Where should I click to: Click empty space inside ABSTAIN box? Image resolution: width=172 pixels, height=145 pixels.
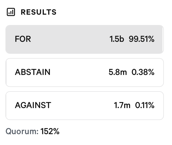pos(79,72)
